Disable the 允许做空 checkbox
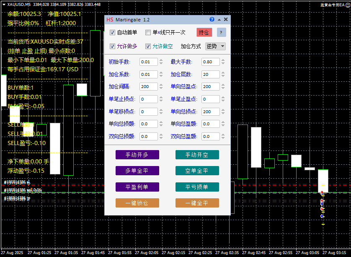This screenshot has height=257, width=351. pyautogui.click(x=148, y=47)
